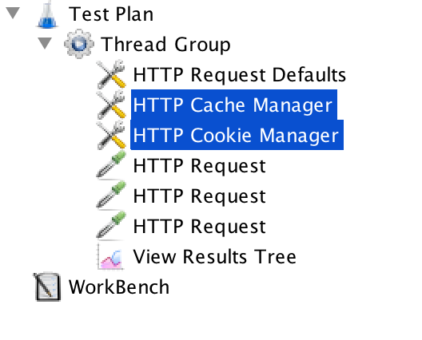Click the first HTTP Request pipette icon
The height and width of the screenshot is (340, 422).
point(111,165)
